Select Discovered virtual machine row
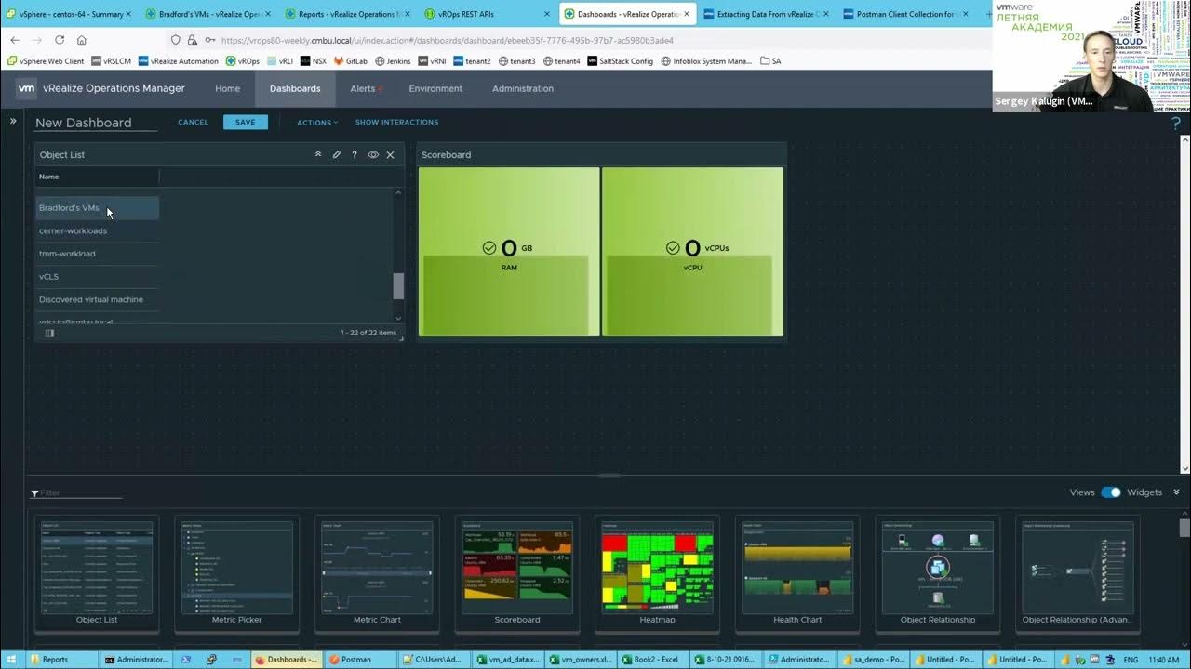Viewport: 1191px width, 669px height. (98, 299)
